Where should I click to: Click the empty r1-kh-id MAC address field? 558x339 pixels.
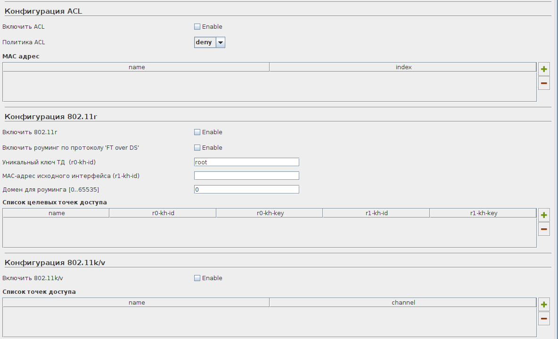coord(246,176)
